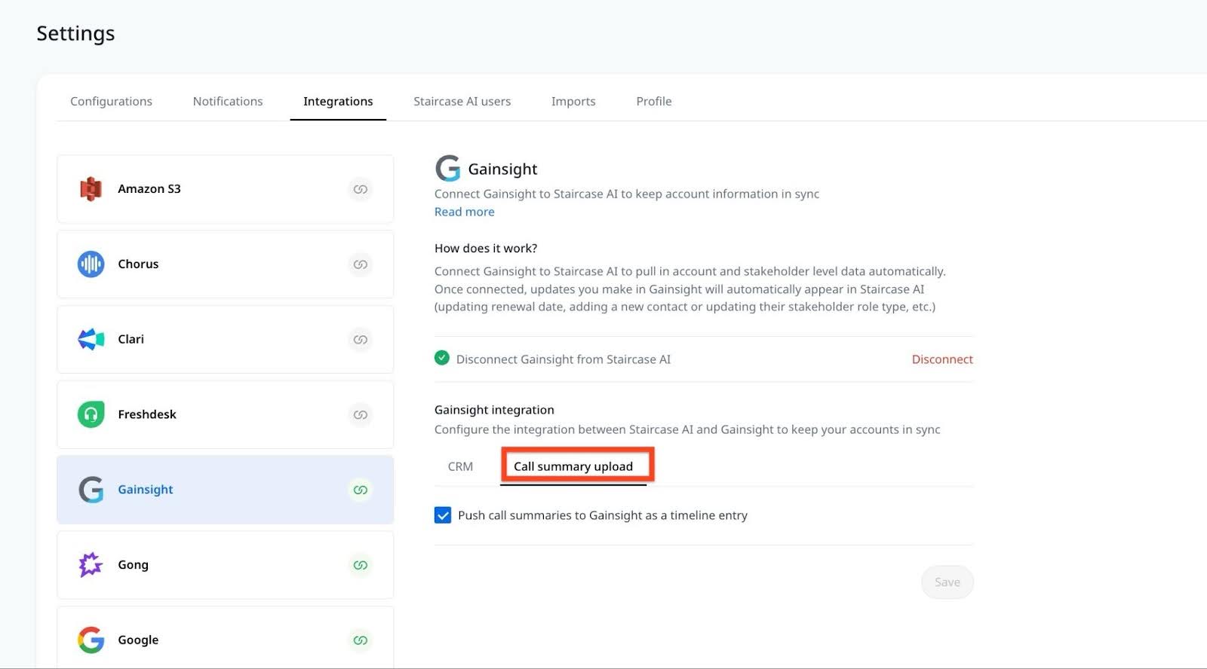Screen dimensions: 1207x669
Task: Follow the Read more link
Action: tap(465, 212)
